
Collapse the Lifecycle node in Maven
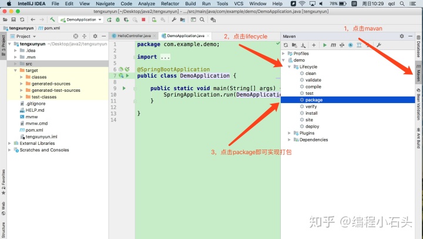289,67
